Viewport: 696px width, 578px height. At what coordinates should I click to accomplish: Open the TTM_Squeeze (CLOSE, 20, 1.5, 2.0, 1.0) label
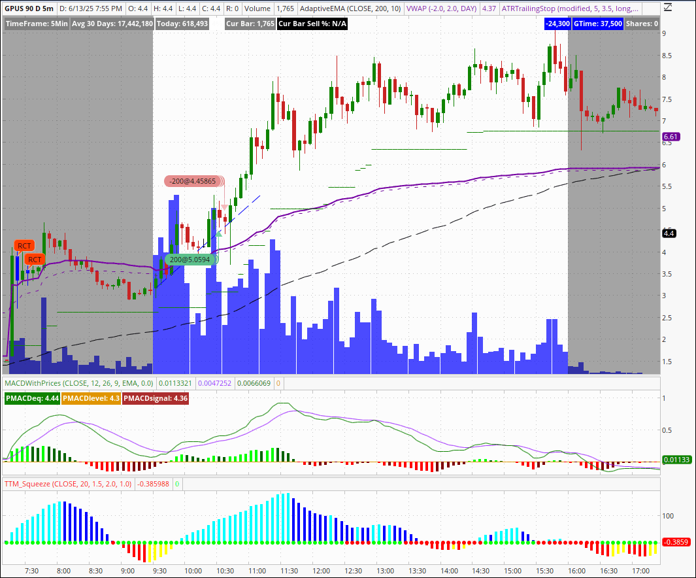click(68, 484)
